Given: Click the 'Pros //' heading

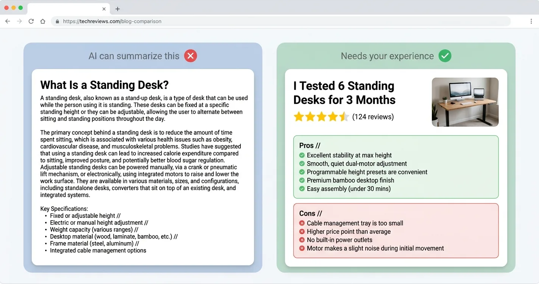Looking at the screenshot, I should point(309,145).
